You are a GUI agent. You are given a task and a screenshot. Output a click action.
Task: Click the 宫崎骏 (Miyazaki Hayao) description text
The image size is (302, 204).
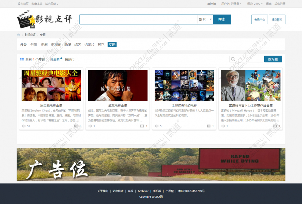click(x=251, y=115)
